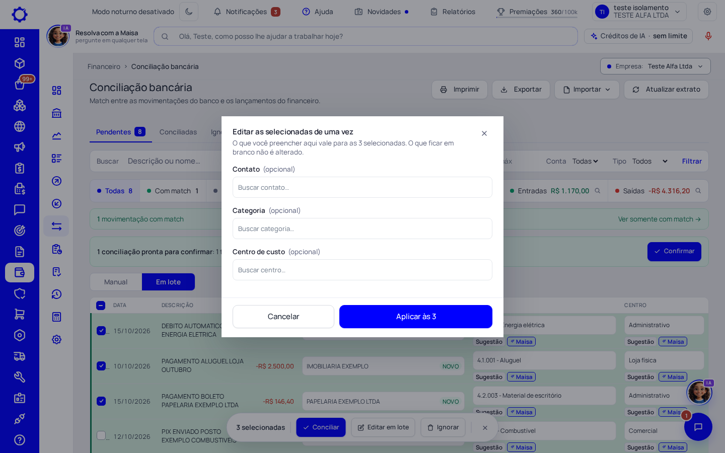Viewport: 725px width, 453px height.
Task: Click the wallet icon in the blue sidebar
Action: point(20,272)
